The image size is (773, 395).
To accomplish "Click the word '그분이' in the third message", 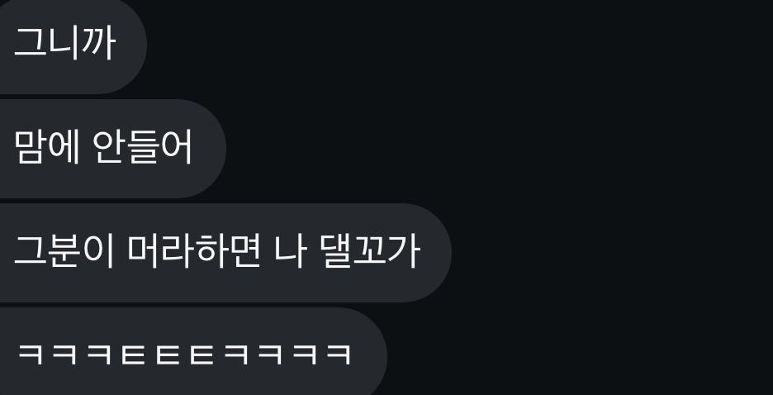I will tap(64, 251).
